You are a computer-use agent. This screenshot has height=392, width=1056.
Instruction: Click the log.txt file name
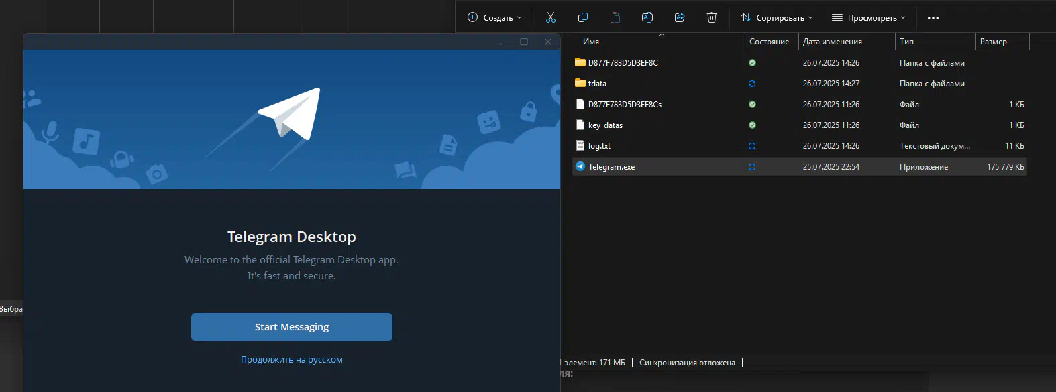click(x=599, y=146)
